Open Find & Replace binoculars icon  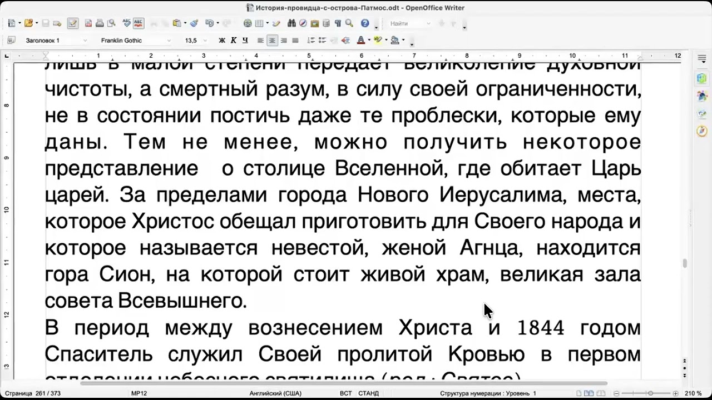(x=291, y=23)
